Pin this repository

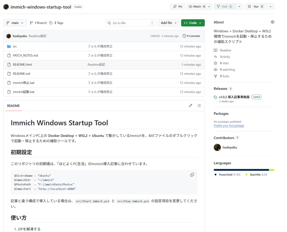coord(177,7)
